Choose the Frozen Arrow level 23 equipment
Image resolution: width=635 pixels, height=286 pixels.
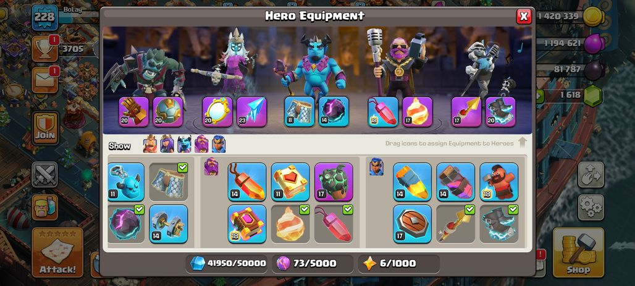pyautogui.click(x=251, y=111)
